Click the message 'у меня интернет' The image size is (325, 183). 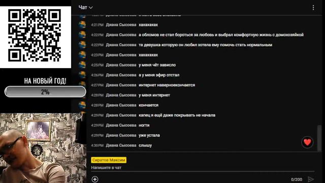[x=154, y=95]
